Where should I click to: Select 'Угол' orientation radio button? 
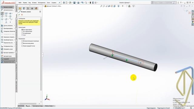point(22,35)
